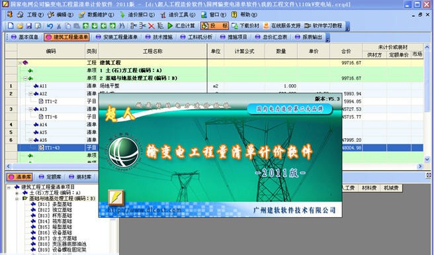The height and width of the screenshot is (255, 434).
Task: Click the tab strip overflow arrow after 报表输出
Action: [327, 38]
